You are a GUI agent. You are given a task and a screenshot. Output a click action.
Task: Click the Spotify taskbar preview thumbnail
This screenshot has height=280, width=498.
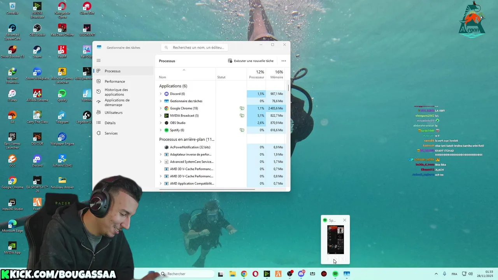tap(335, 240)
